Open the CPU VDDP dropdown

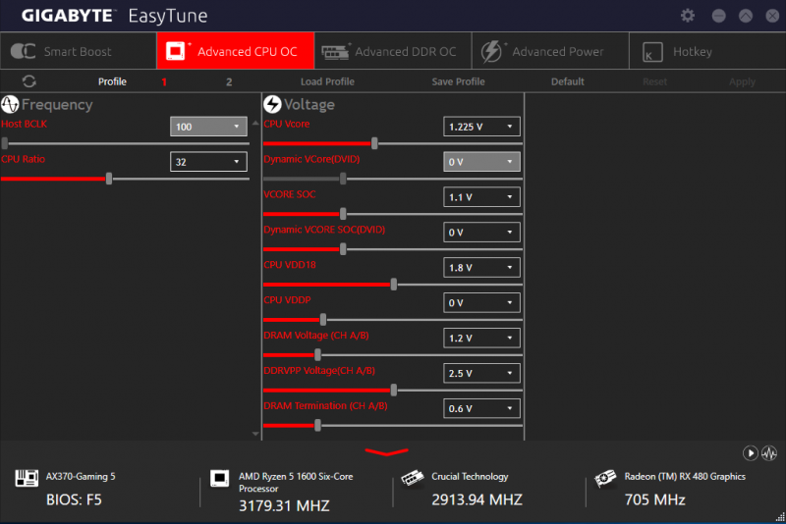[481, 303]
